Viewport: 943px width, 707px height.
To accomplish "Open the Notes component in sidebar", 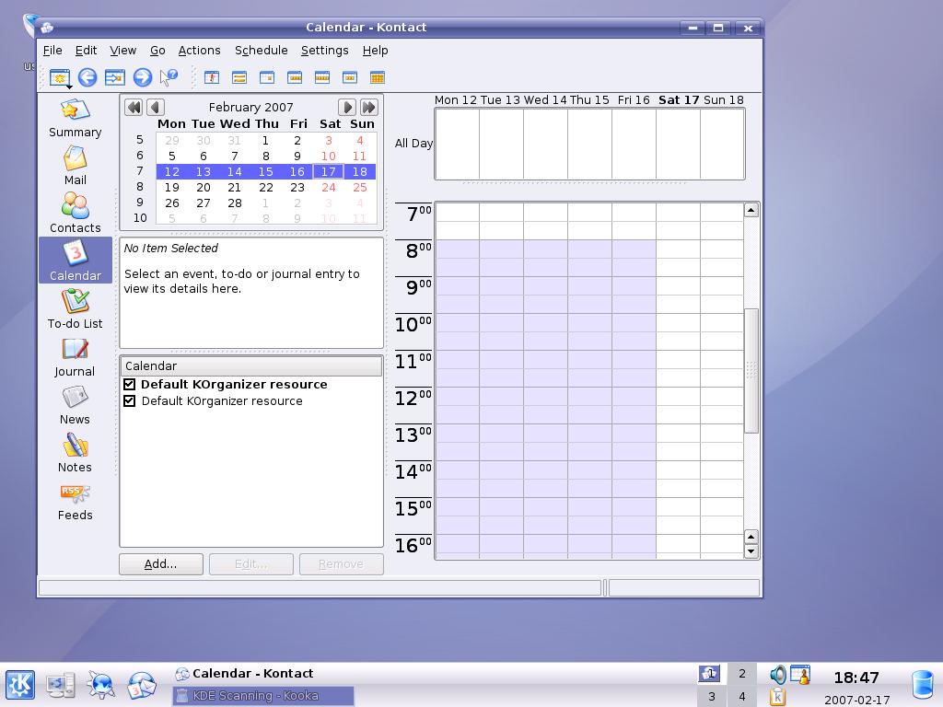I will (76, 452).
